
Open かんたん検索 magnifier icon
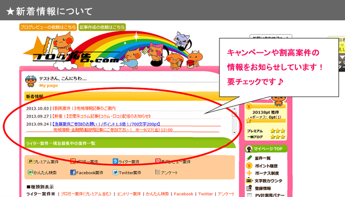pos(30,173)
